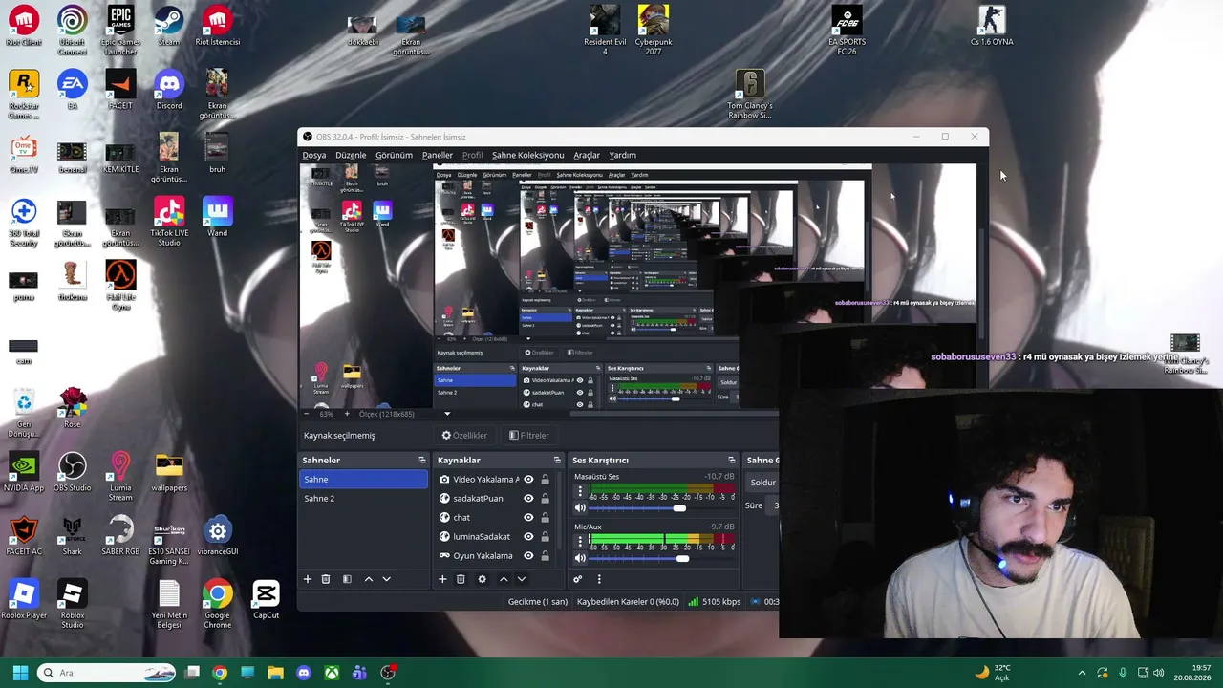The width and height of the screenshot is (1223, 688).
Task: Open Google Chrome desktop shortcut
Action: pyautogui.click(x=217, y=604)
